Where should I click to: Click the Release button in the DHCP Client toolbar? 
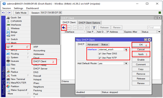point(104,28)
